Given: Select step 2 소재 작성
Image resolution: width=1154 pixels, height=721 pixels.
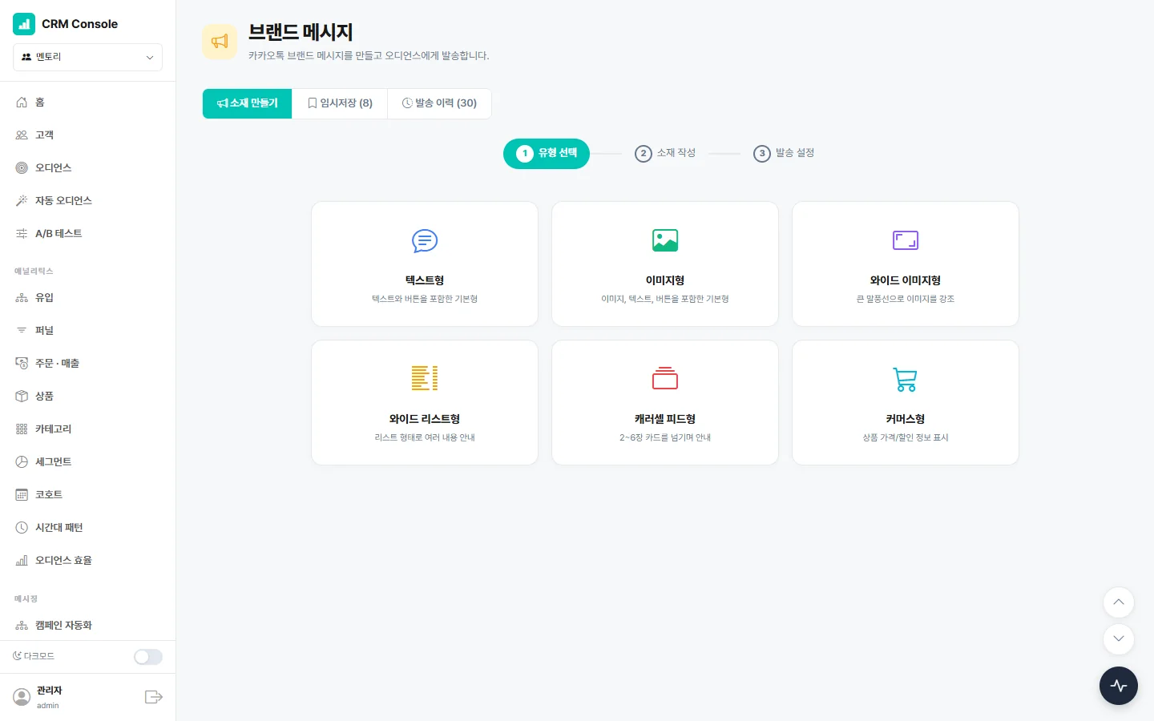Looking at the screenshot, I should [665, 153].
